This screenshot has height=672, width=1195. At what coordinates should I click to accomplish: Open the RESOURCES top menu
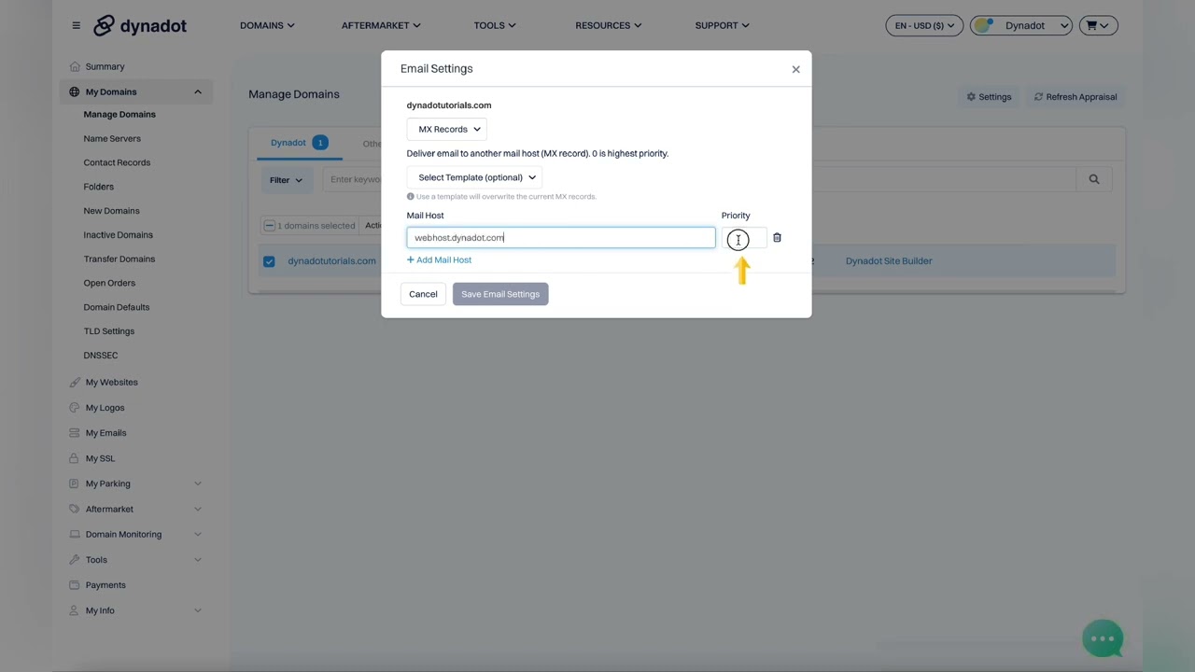tap(608, 25)
